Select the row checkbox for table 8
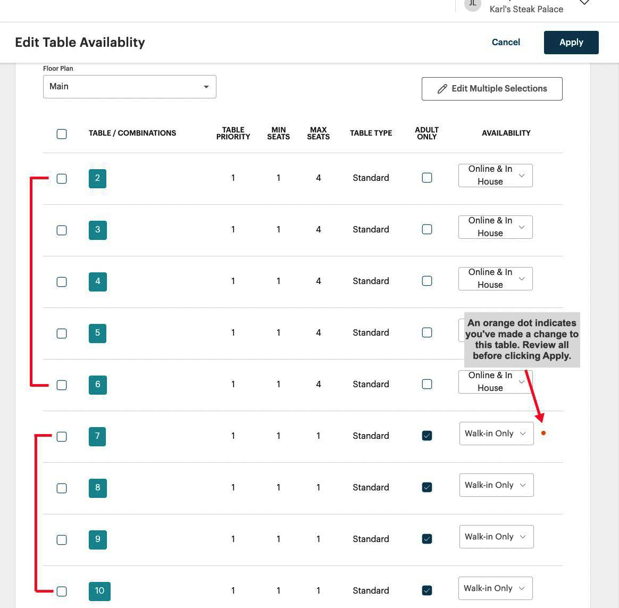This screenshot has width=619, height=608. click(62, 488)
